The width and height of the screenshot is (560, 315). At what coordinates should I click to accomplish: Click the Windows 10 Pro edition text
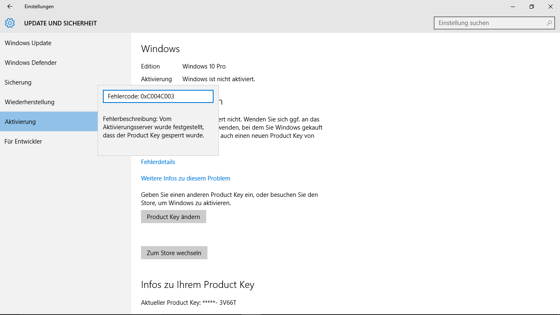[x=204, y=66]
